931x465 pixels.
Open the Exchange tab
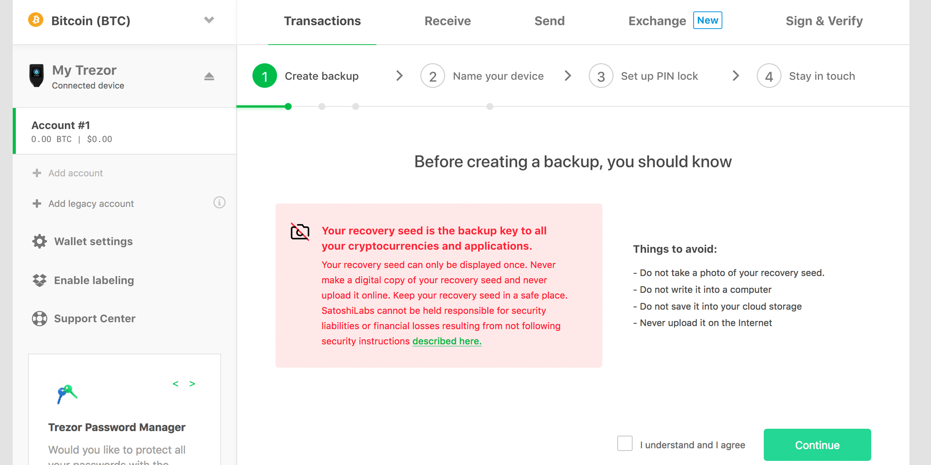tap(657, 21)
